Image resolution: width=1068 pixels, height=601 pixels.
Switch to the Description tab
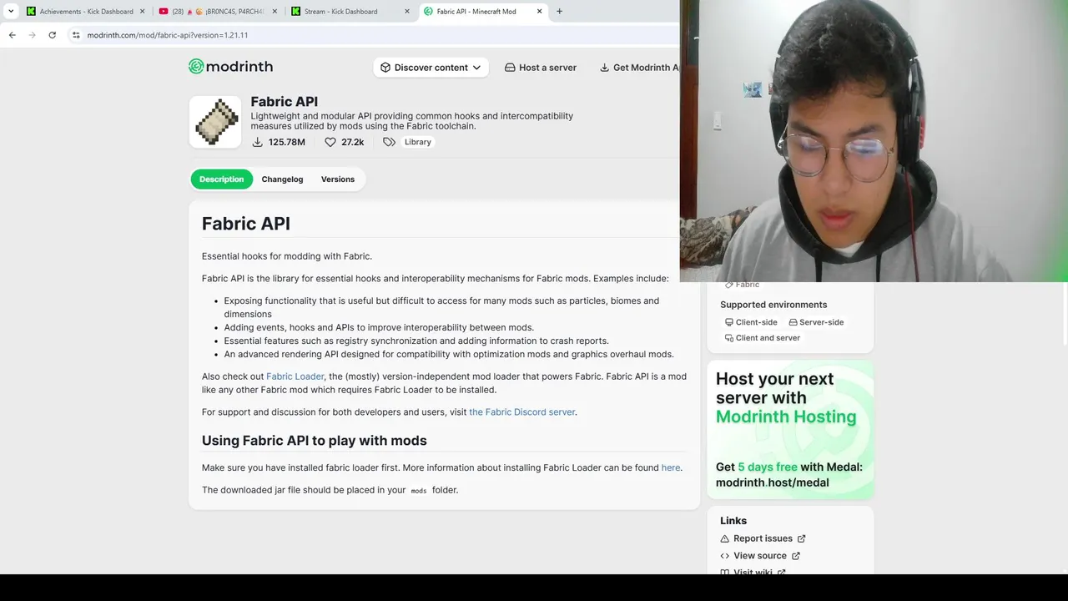[221, 179]
